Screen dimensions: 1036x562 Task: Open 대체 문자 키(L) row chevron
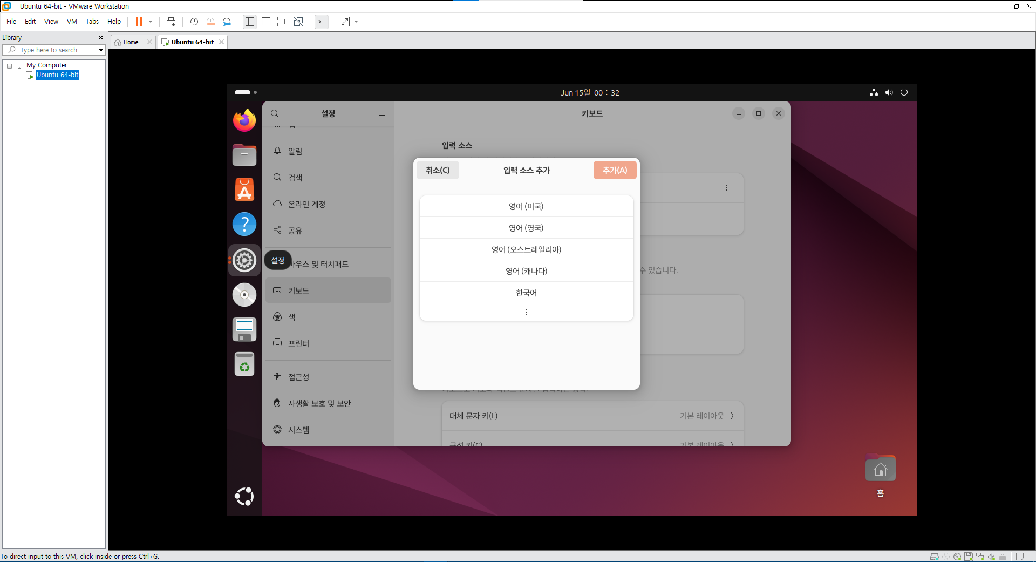coord(732,416)
